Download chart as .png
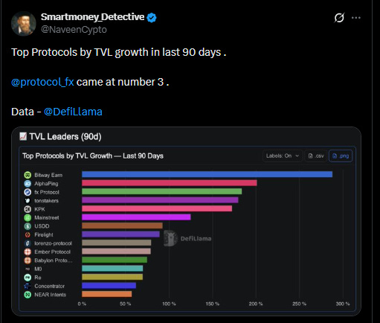Image resolution: width=380 pixels, height=323 pixels. [341, 156]
